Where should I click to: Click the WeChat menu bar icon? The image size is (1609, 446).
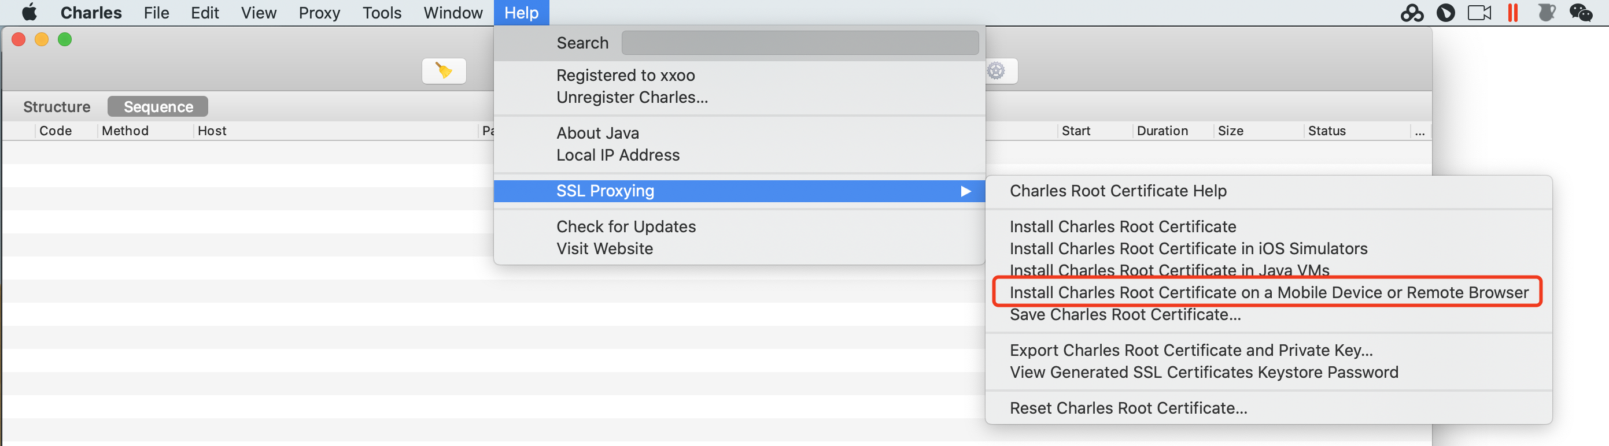1581,13
